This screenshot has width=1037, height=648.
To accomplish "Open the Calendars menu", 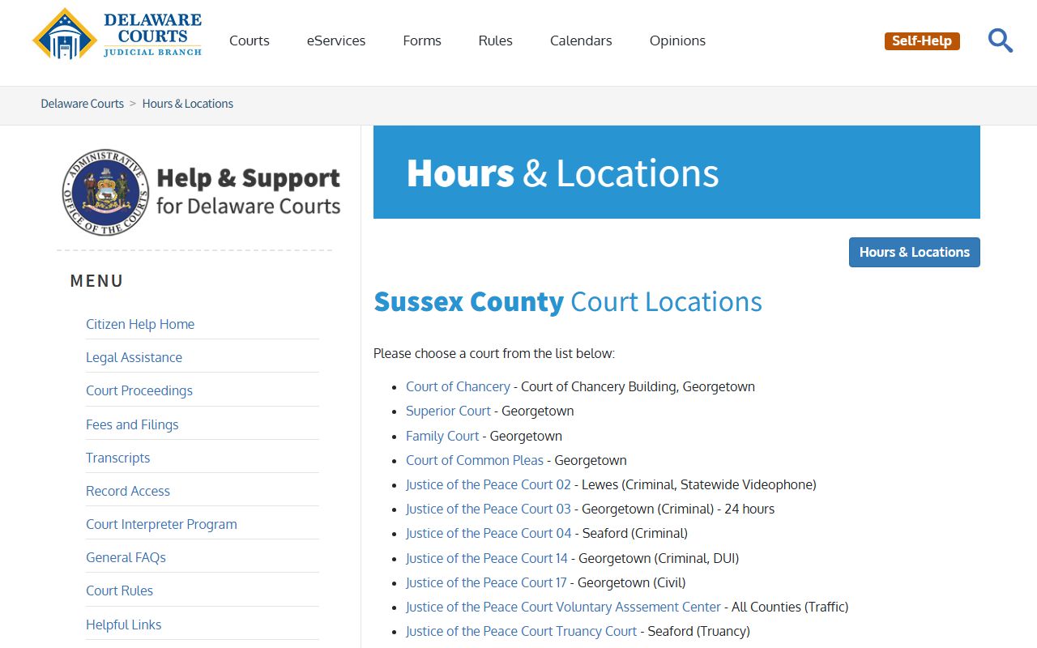I will [x=581, y=40].
